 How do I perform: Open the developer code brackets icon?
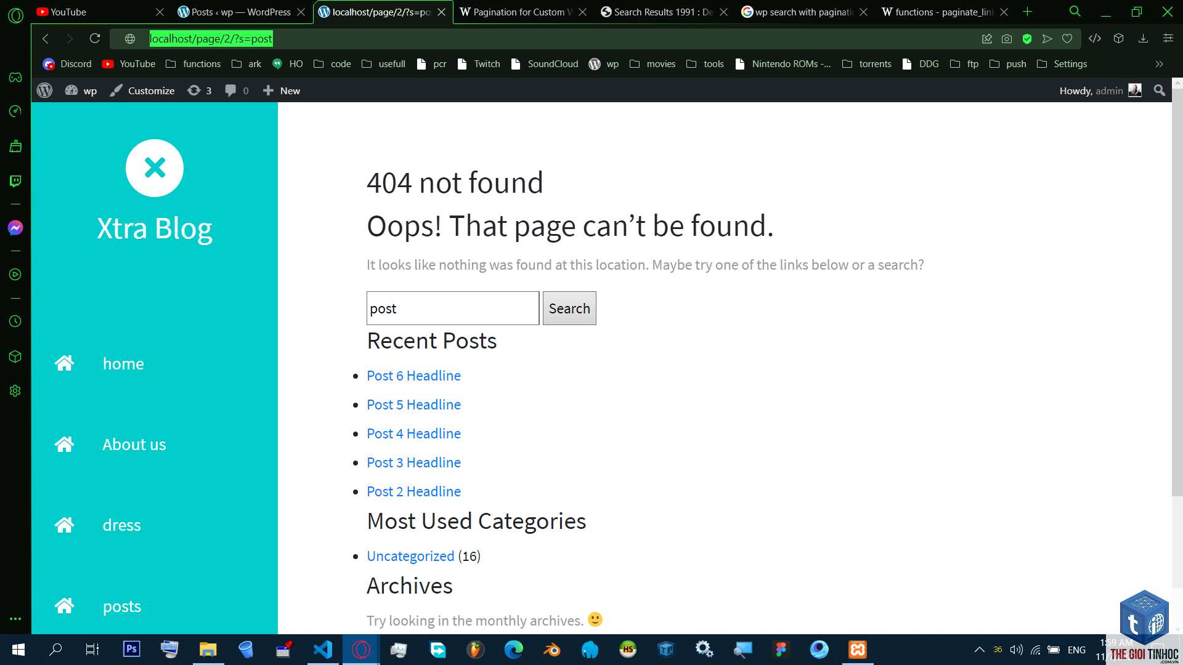[x=1095, y=39]
